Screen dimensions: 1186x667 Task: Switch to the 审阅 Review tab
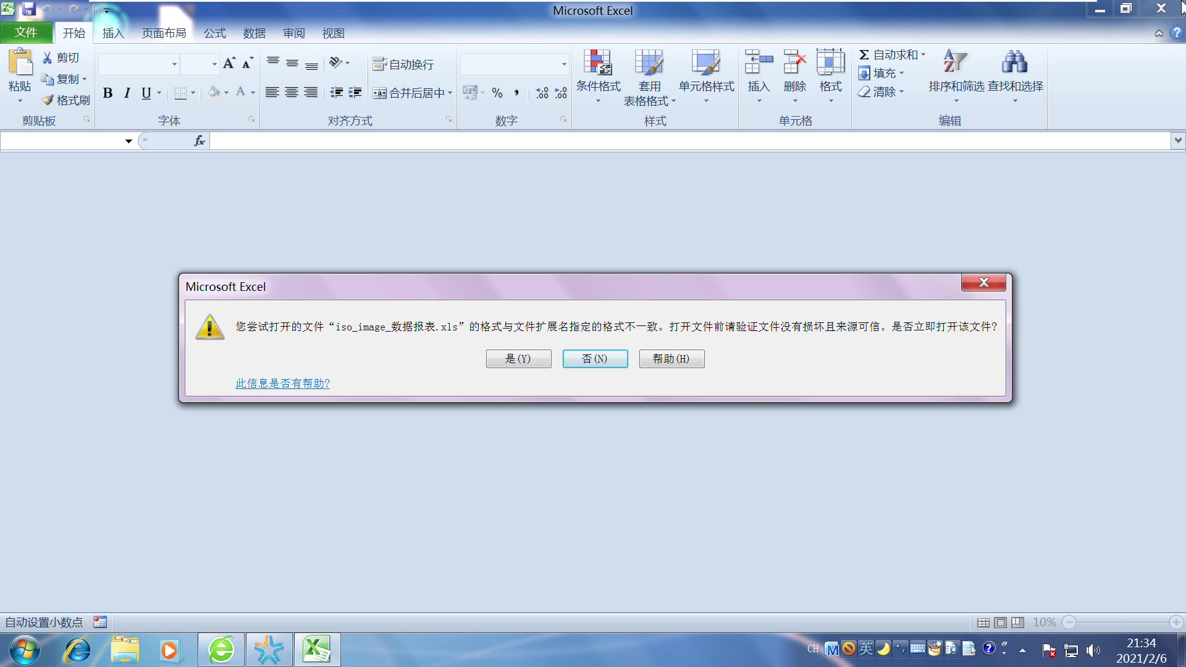pos(293,33)
